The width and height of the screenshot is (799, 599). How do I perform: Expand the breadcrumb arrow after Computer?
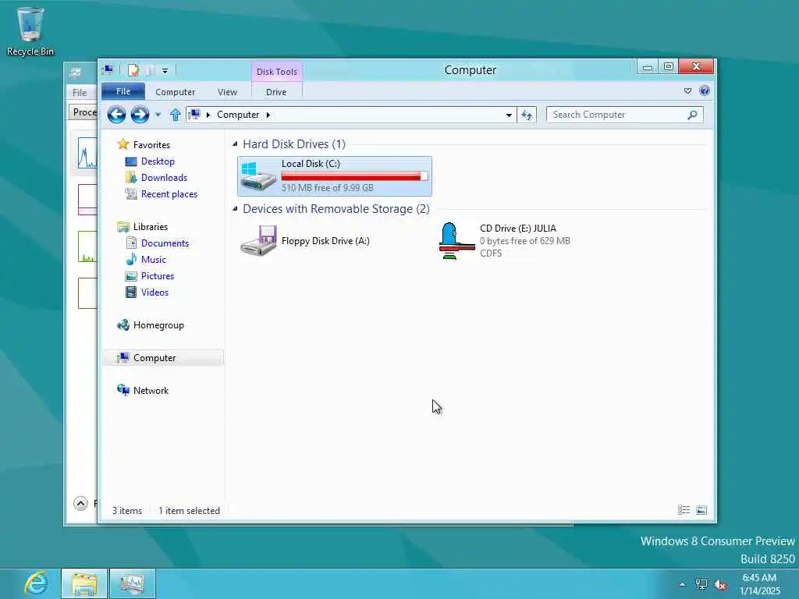(268, 115)
